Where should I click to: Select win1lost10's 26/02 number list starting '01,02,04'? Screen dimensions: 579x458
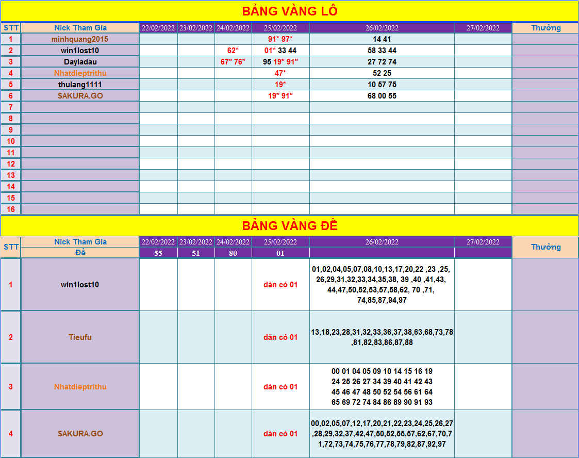point(382,285)
